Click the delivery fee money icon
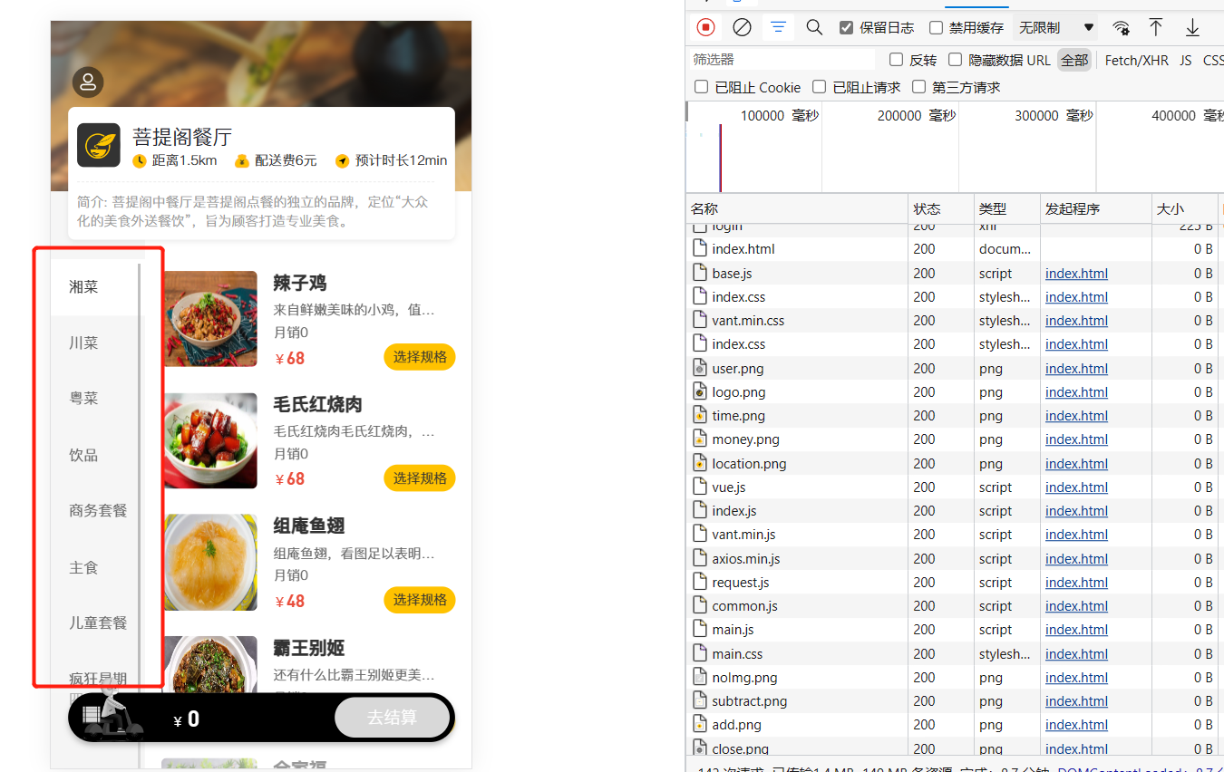 (241, 161)
